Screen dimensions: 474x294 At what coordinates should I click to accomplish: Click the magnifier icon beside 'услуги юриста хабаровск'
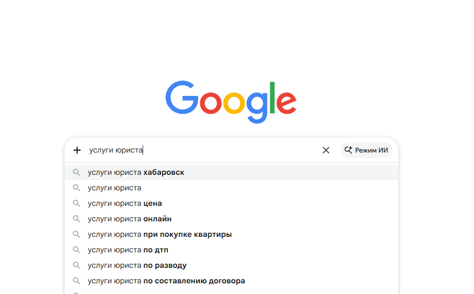[77, 172]
